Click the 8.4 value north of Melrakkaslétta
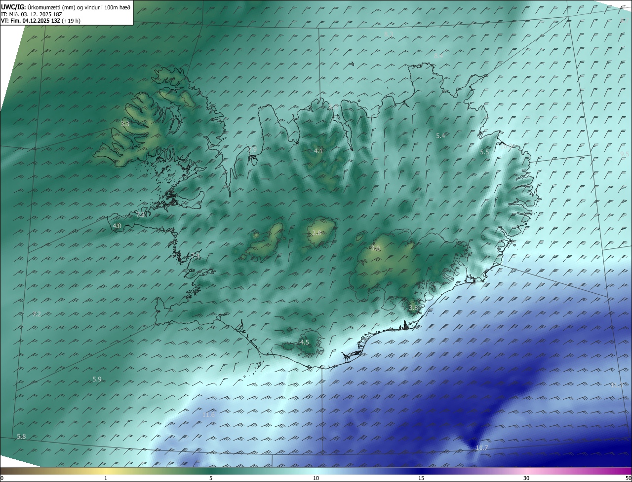This screenshot has width=632, height=482. coord(438,56)
